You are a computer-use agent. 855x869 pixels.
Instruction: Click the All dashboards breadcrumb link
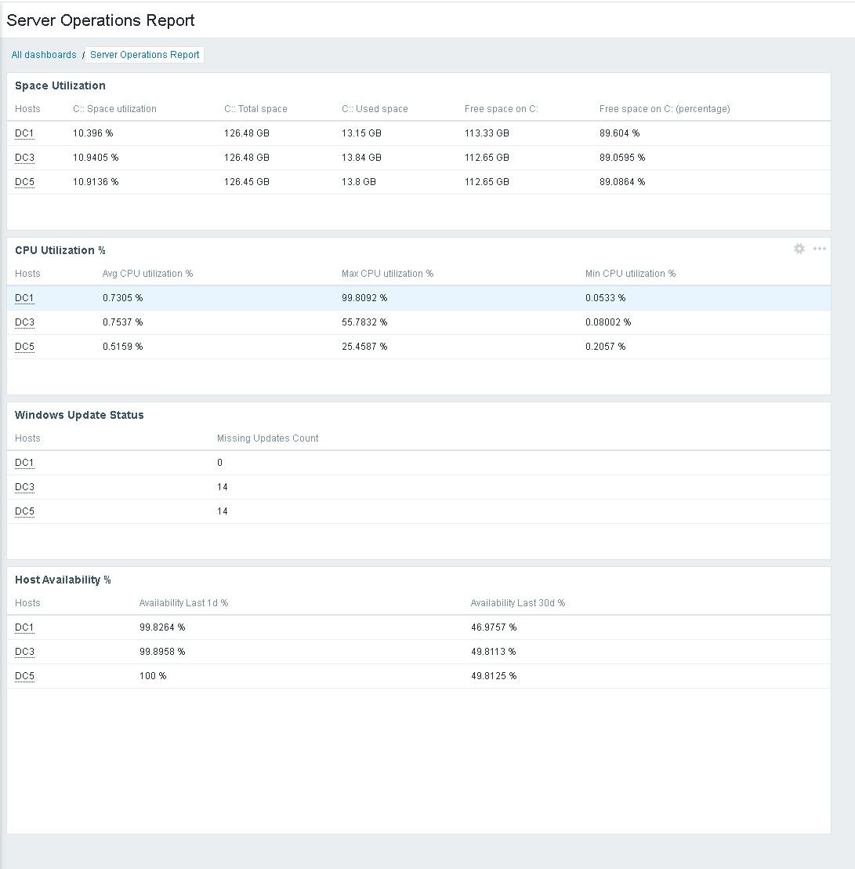pos(43,54)
